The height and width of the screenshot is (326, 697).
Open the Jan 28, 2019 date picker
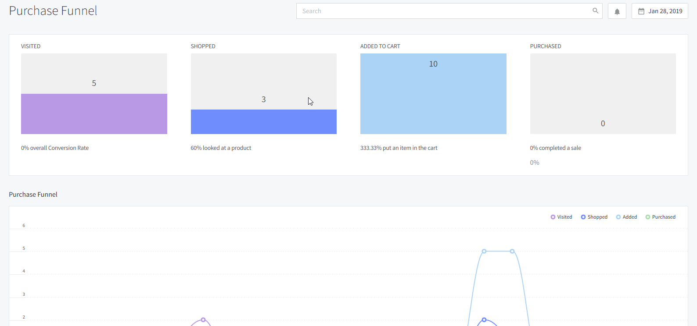(660, 11)
